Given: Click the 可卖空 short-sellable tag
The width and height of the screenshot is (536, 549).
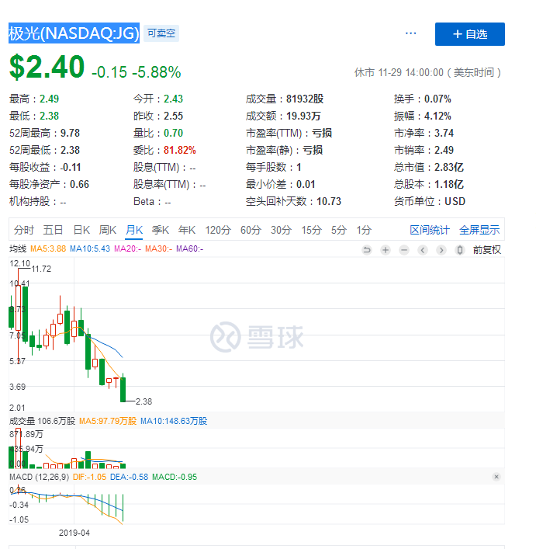Looking at the screenshot, I should pos(161,33).
